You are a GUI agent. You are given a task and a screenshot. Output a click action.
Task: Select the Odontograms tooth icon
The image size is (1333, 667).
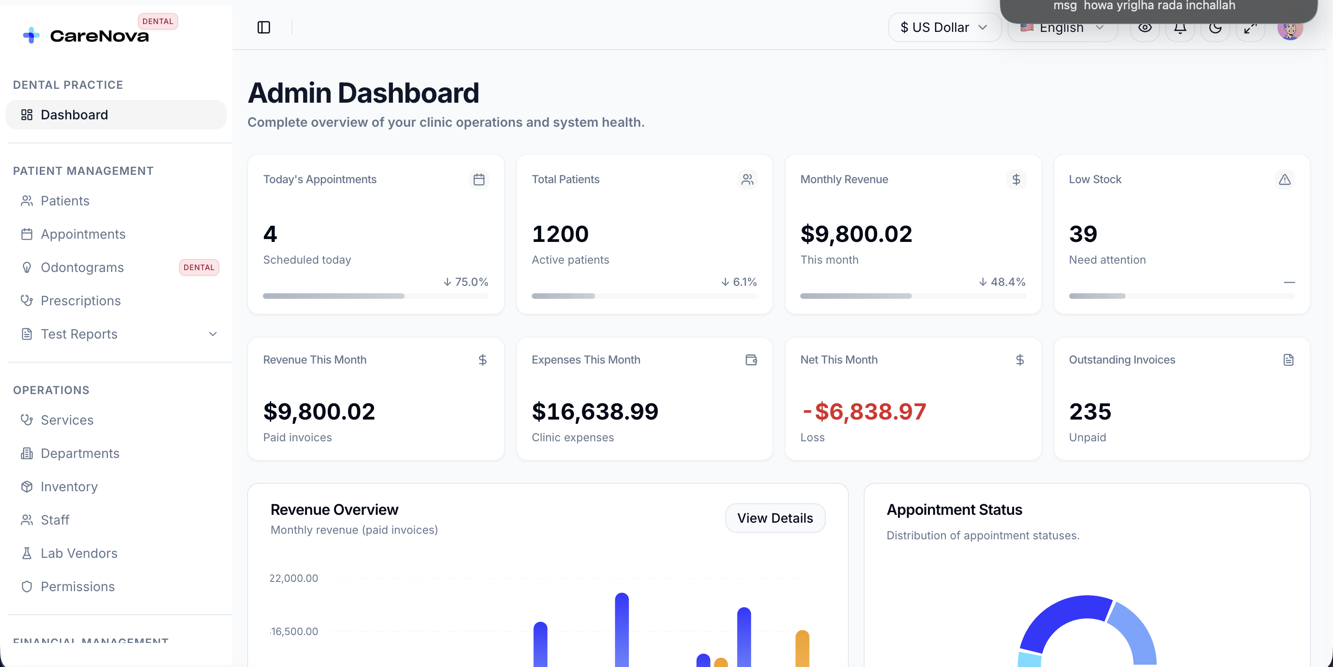point(27,267)
